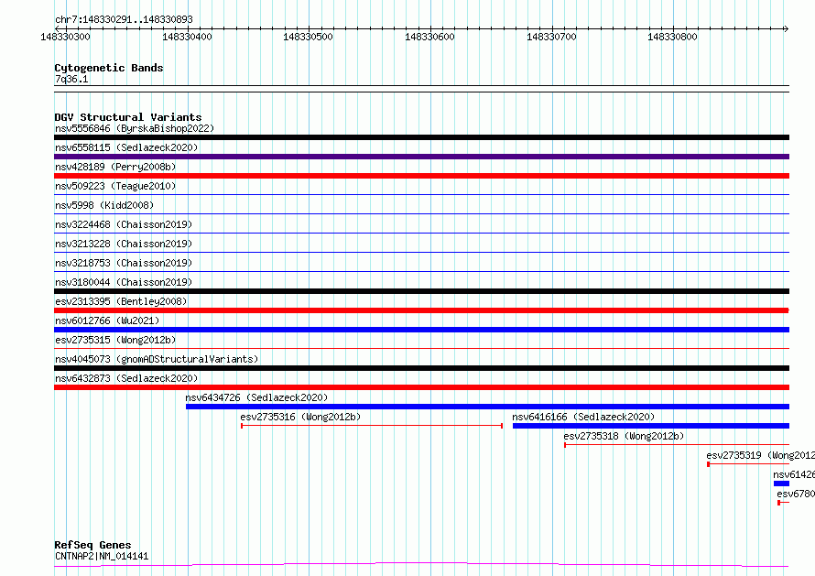
Task: Click ruler position 148330700
Action: coord(551,37)
